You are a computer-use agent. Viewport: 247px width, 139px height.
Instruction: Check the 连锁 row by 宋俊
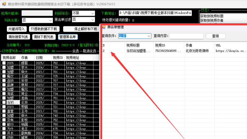point(4,80)
